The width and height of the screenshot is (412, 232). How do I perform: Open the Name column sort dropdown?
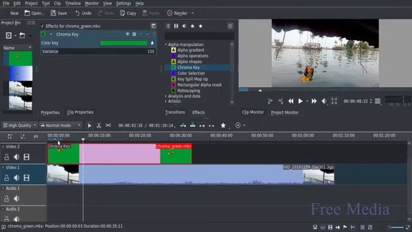[30, 48]
